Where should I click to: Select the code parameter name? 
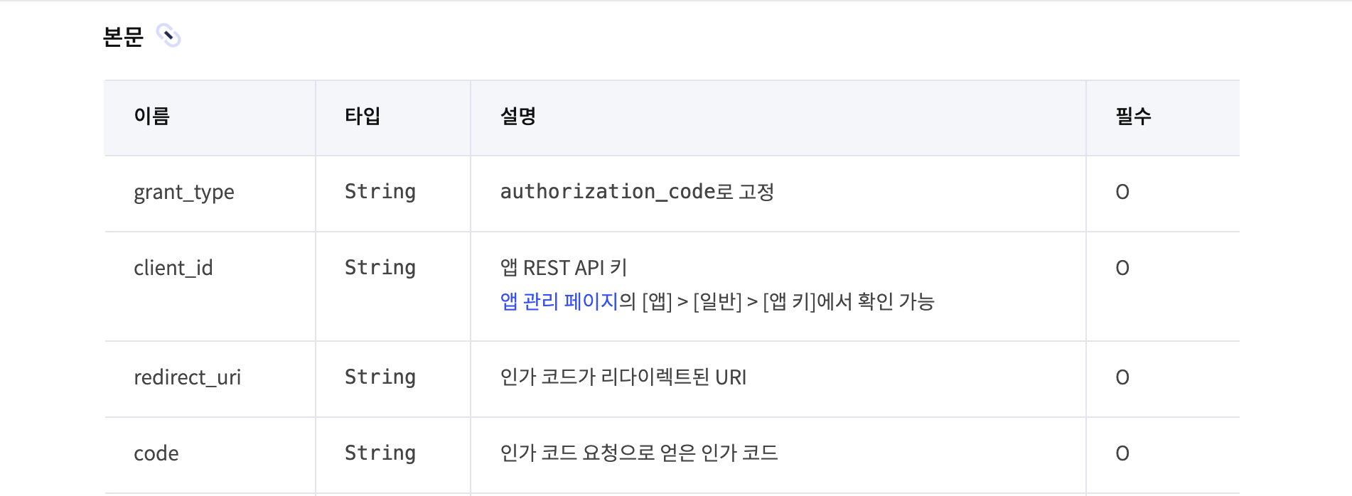pos(156,453)
